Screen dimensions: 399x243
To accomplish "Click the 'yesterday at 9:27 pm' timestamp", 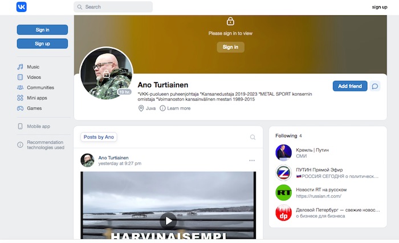I will [x=120, y=164].
